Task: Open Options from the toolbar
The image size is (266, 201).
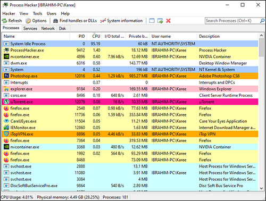Action: 36,21
